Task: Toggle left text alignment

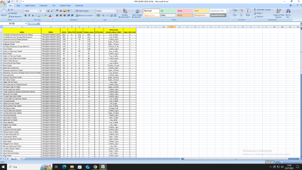Action: coord(57,16)
